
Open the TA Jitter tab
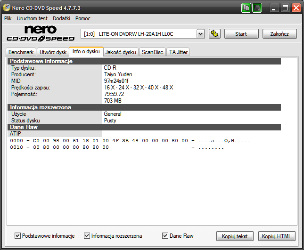coord(178,52)
